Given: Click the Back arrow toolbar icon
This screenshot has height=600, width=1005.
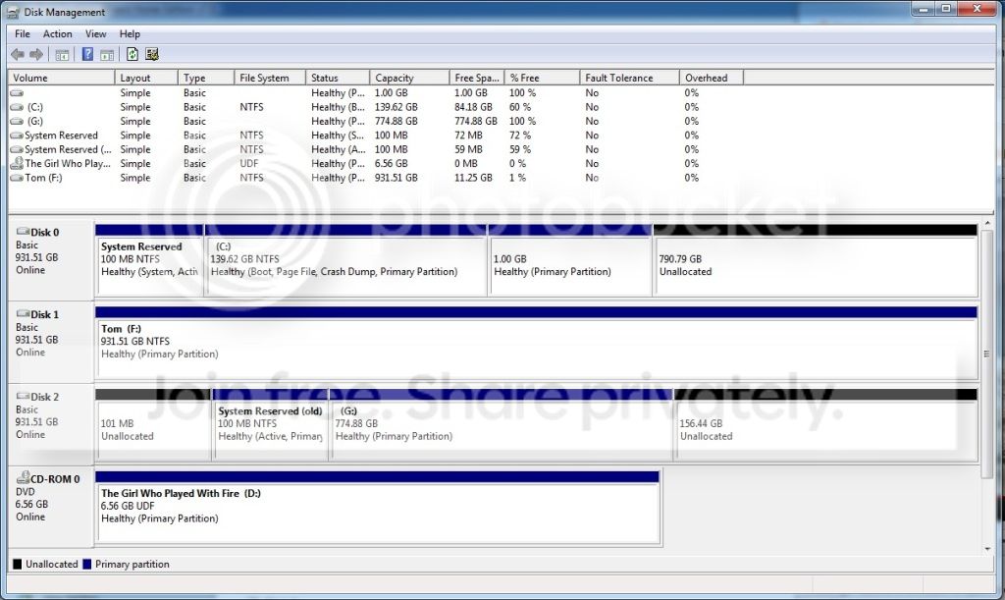Looking at the screenshot, I should click(x=18, y=54).
